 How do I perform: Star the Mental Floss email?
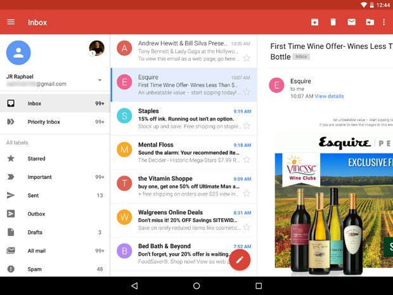click(x=247, y=159)
